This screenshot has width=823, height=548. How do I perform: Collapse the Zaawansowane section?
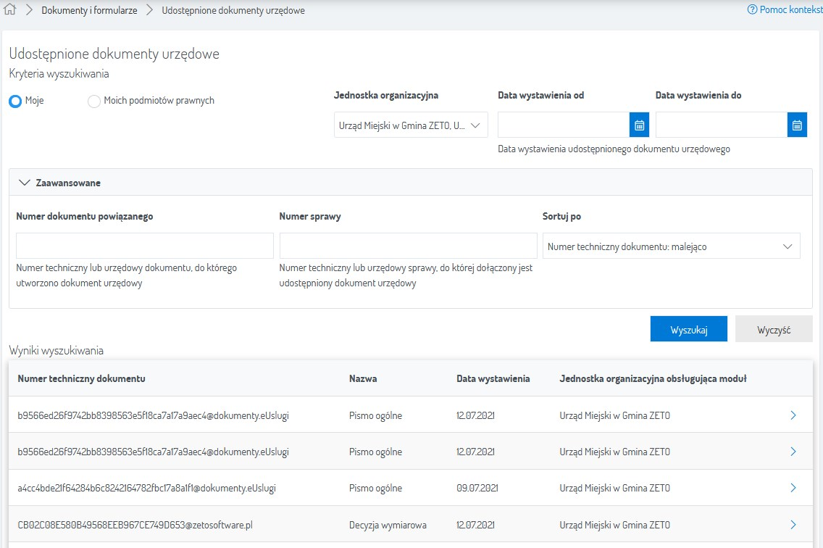(25, 183)
